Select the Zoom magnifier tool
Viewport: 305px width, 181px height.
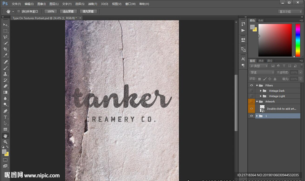(5, 142)
